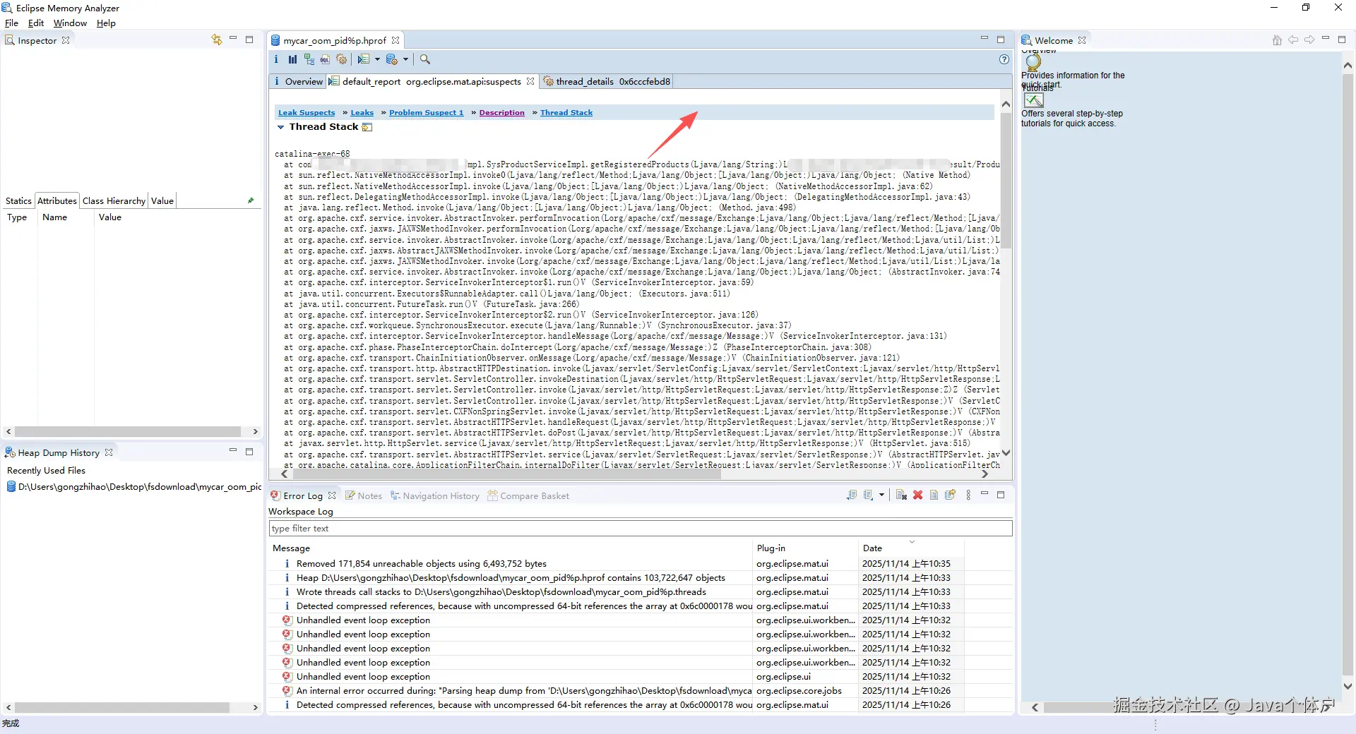Run expert system reports icon
This screenshot has width=1356, height=734.
pos(364,59)
